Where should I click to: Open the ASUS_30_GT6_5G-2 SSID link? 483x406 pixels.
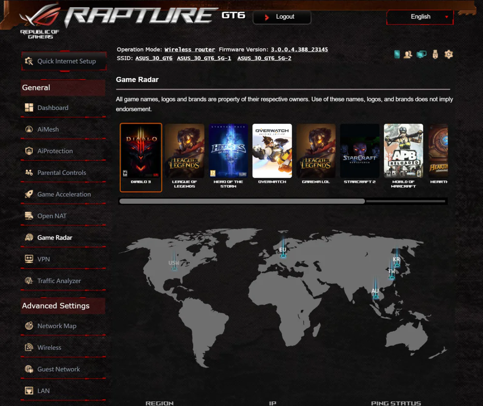[264, 58]
